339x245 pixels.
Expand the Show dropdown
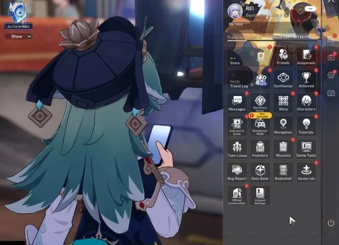coord(19,36)
